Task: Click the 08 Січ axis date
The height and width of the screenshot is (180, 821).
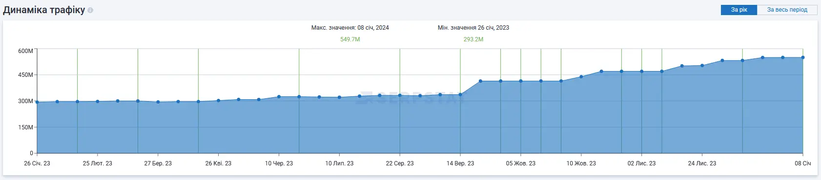Action: click(802, 163)
